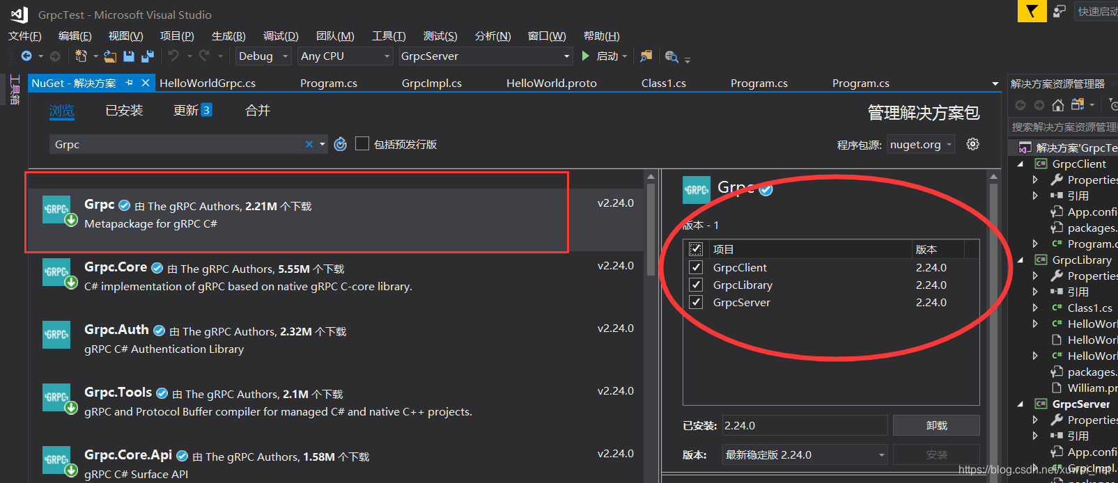The image size is (1118, 483).
Task: Open the 调试(D) menu
Action: (281, 36)
